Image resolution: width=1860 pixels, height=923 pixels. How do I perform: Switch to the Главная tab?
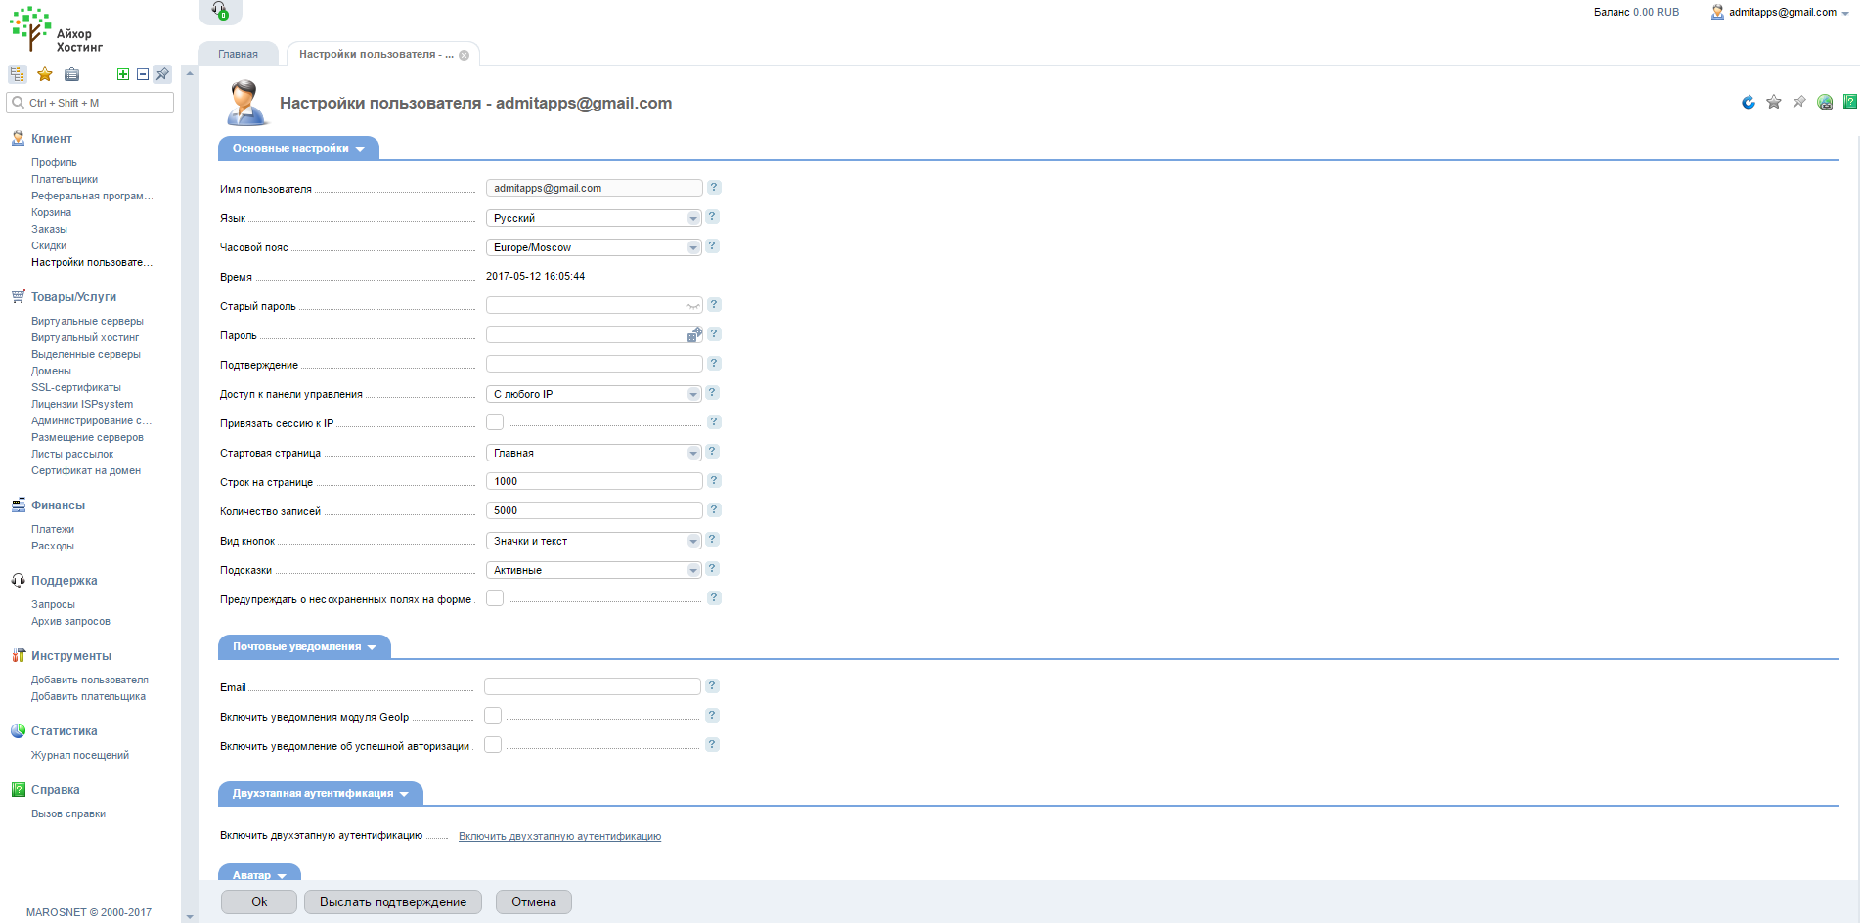[238, 55]
